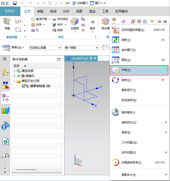Choose 适合窗口(F) from context menu
This screenshot has height=181, width=170.
139,50
